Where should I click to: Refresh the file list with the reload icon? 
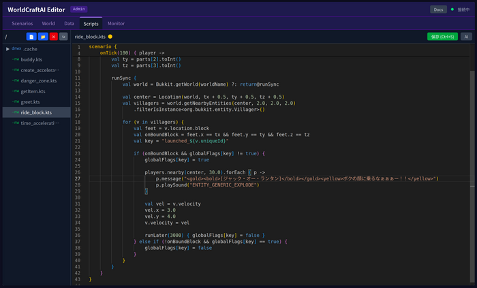click(63, 37)
